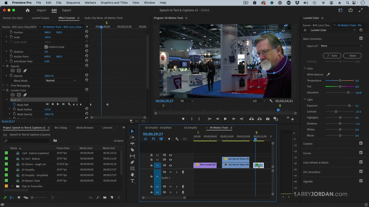This screenshot has height=207, width=369.
Task: Open Program monitor settings wrench
Action: pyautogui.click(x=271, y=101)
